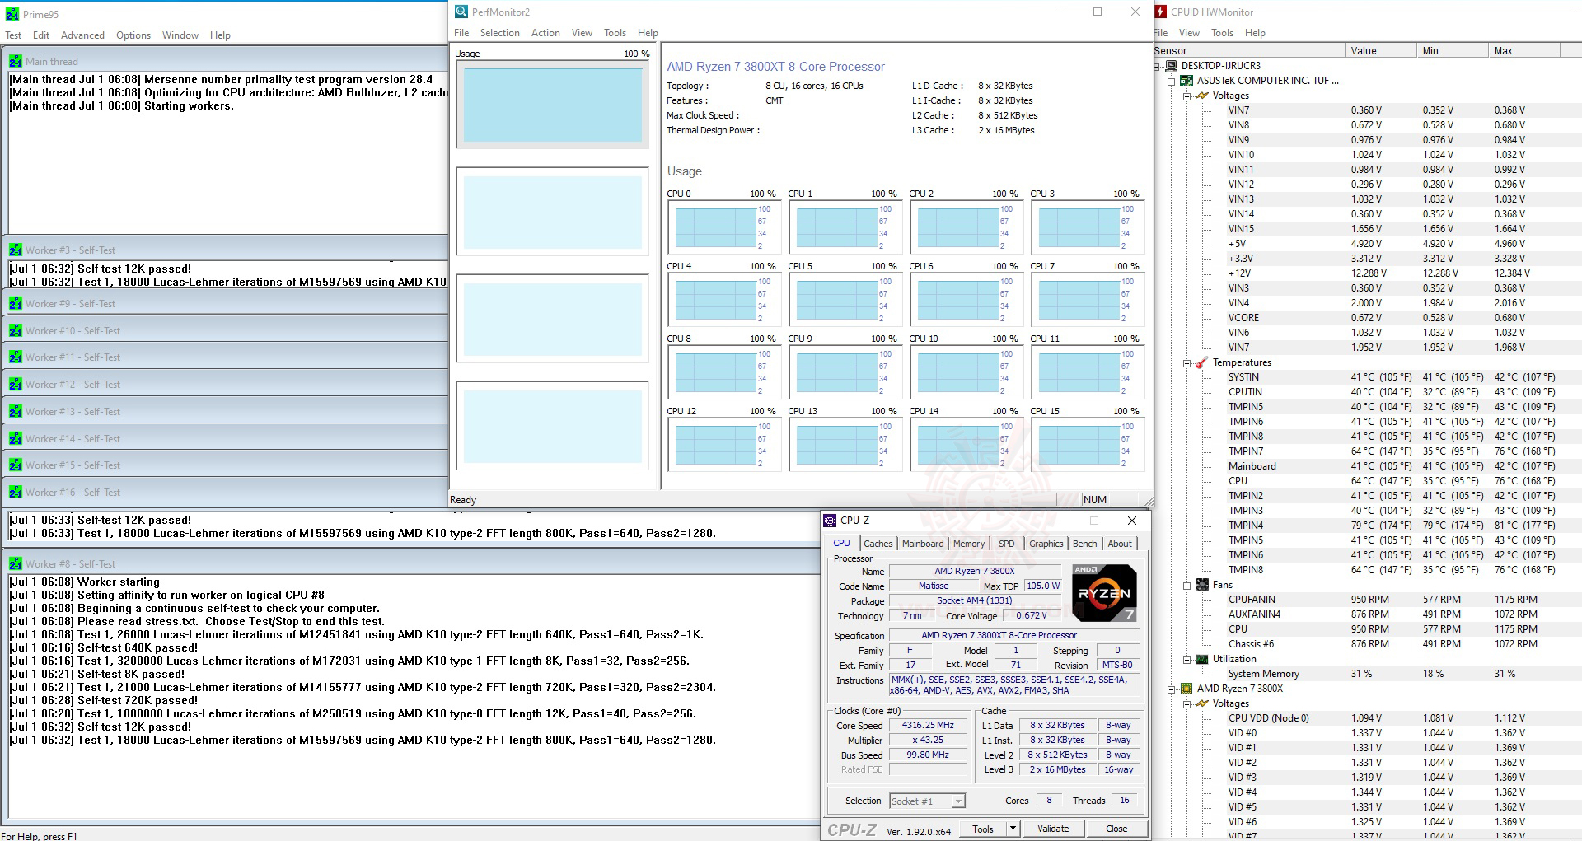
Task: Click the Worker #10 Self-Test window icon
Action: (16, 330)
